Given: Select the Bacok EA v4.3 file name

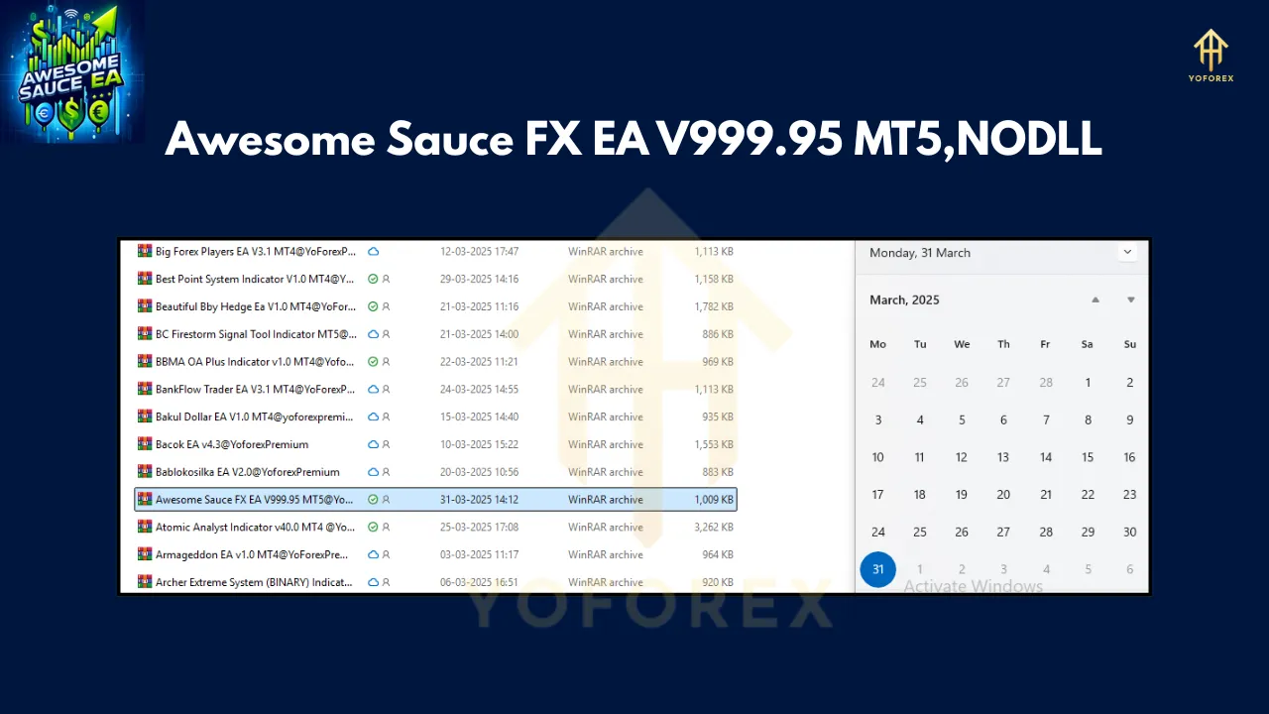Looking at the screenshot, I should point(232,444).
